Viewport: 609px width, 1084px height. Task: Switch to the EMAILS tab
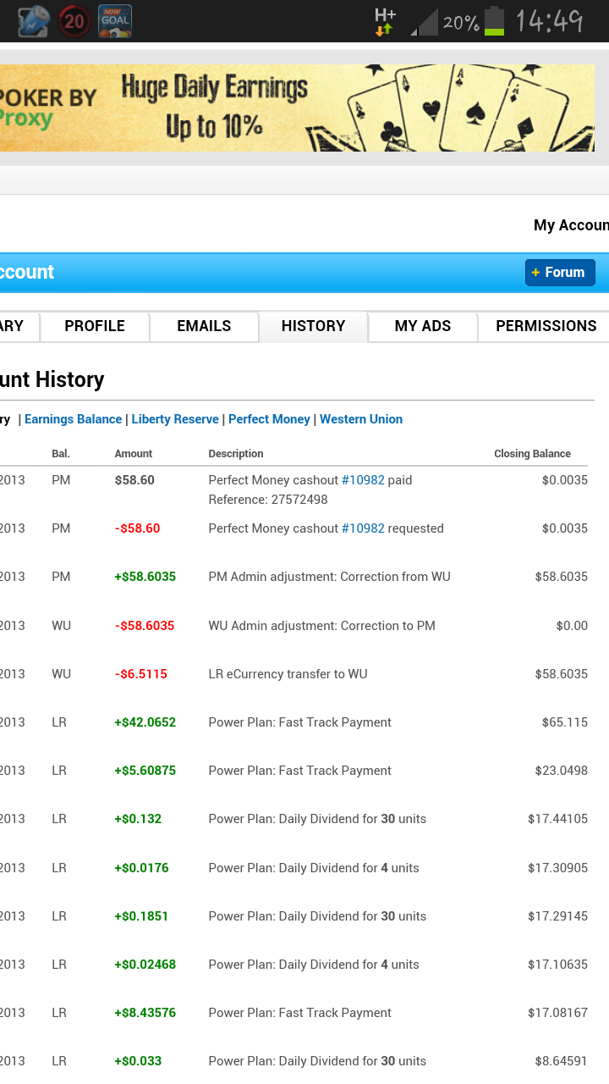[204, 326]
